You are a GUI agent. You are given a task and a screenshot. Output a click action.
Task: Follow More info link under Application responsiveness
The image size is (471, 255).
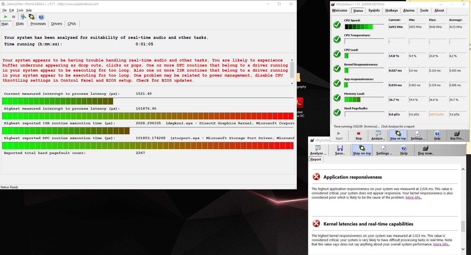(413, 198)
